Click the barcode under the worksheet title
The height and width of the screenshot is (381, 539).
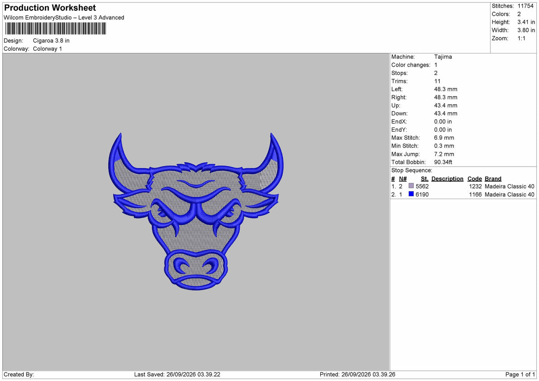coord(55,29)
